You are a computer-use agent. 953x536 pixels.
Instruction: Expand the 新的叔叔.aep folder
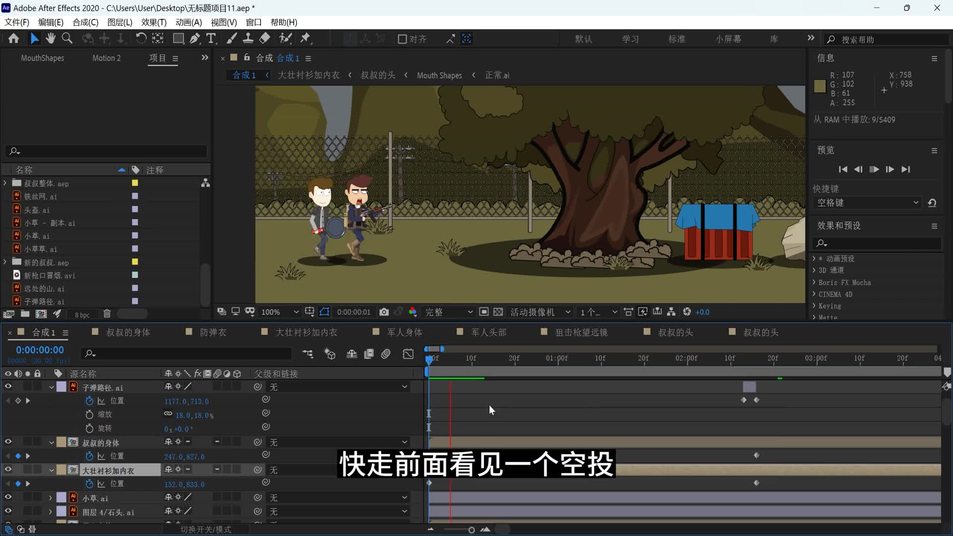[x=5, y=262]
